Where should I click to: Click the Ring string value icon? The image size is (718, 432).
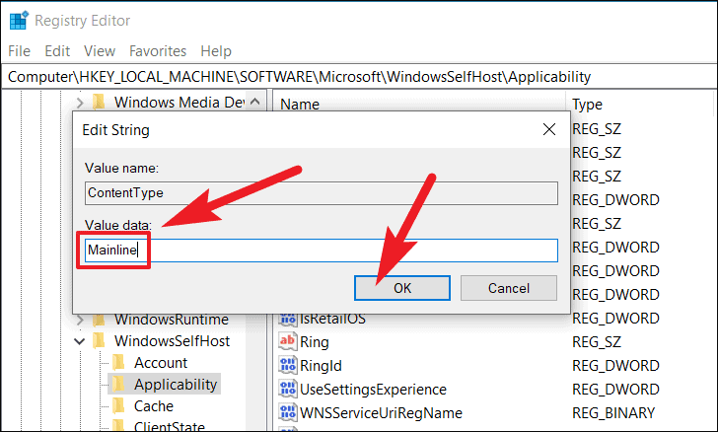[288, 341]
